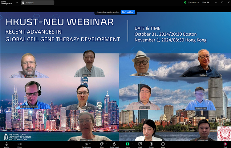Click the Winn LEUNG name label
Viewport: 231px width, 148px height.
tap(202, 140)
